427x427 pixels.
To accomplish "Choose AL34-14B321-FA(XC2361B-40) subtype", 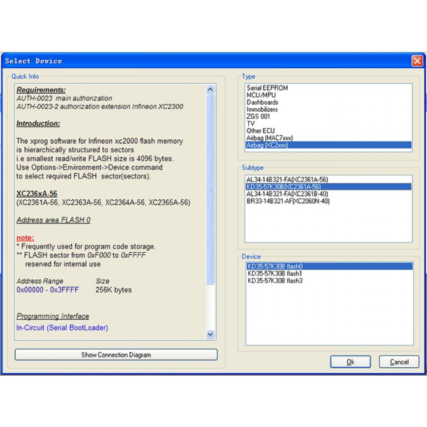I will 287,194.
